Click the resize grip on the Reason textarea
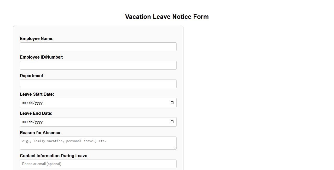Screen dimensions: 334x170 (175, 148)
